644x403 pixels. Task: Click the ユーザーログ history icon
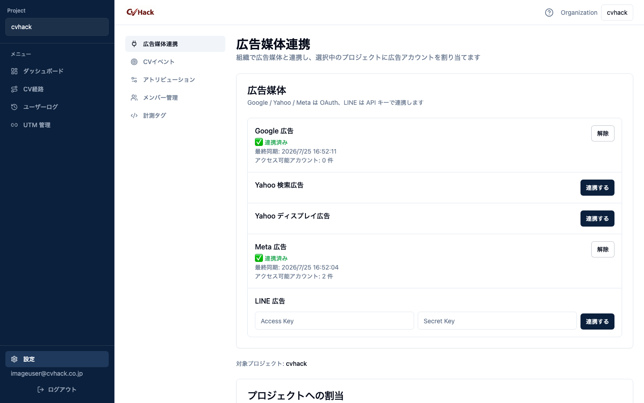tap(14, 107)
